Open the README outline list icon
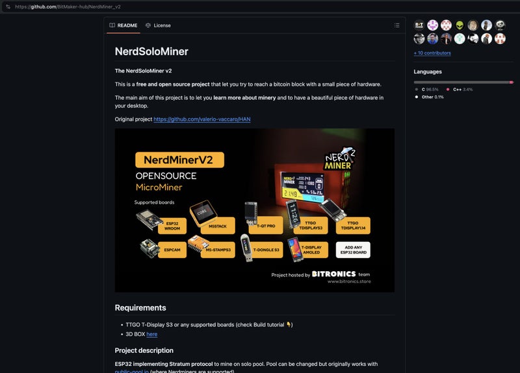520x373 pixels. 396,25
